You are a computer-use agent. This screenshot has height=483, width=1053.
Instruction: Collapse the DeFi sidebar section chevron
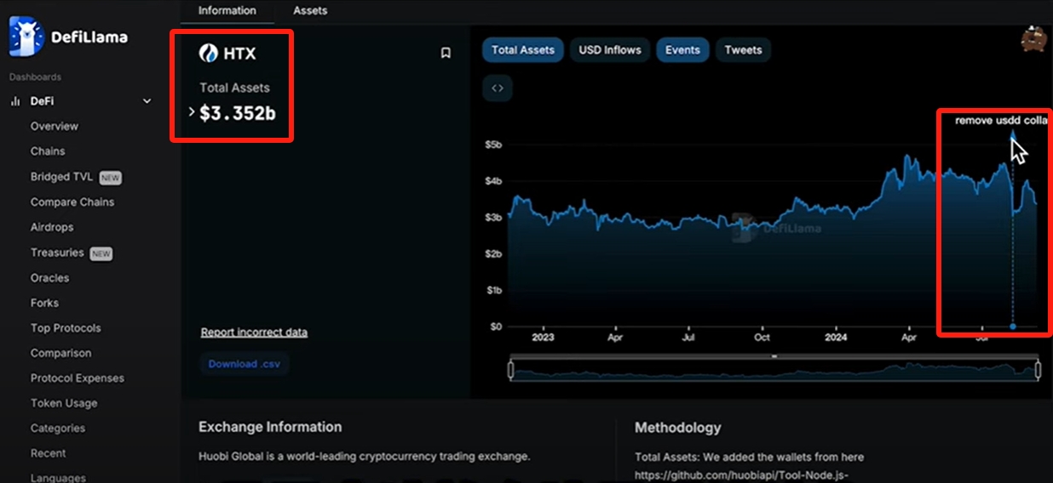click(x=147, y=101)
